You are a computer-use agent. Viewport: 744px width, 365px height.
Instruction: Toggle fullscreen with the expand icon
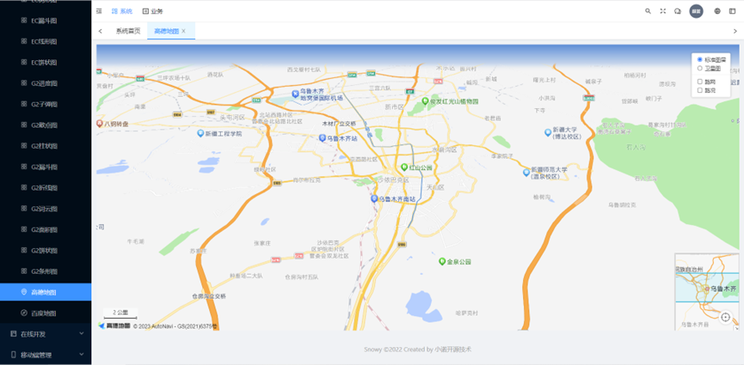point(663,11)
